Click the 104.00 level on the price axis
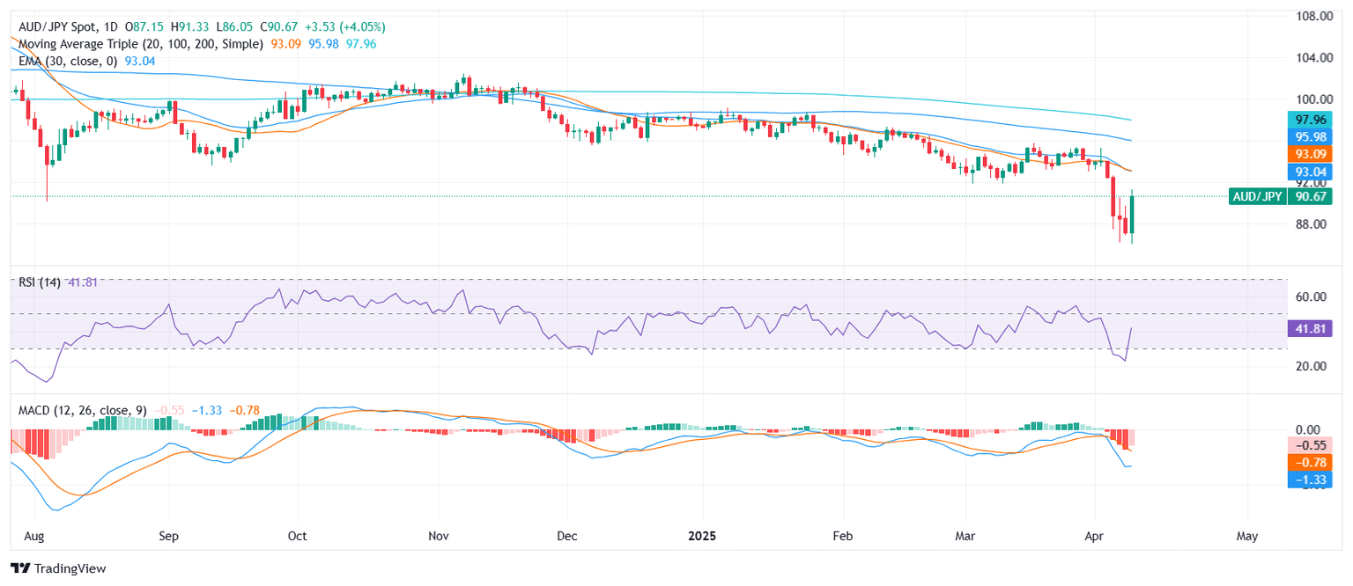This screenshot has height=586, width=1353. (x=1312, y=57)
